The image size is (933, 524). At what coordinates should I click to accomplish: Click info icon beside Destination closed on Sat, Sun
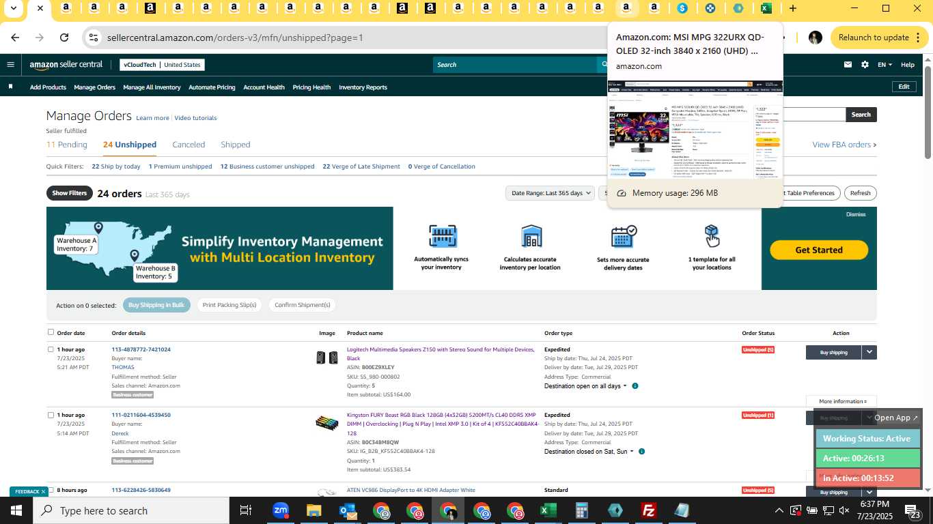pyautogui.click(x=641, y=452)
